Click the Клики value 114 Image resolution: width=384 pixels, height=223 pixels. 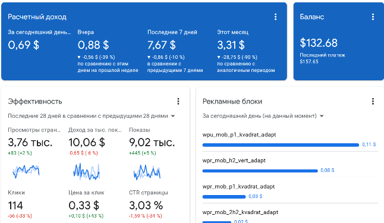[x=15, y=205]
